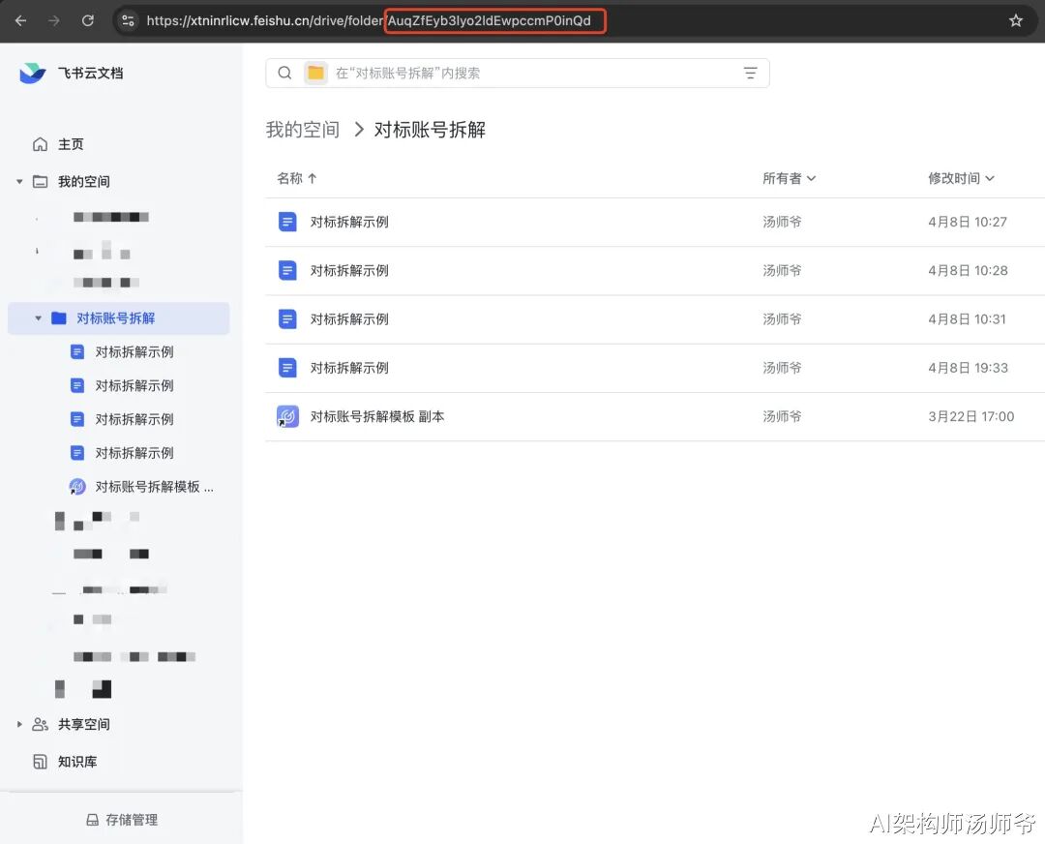This screenshot has height=844, width=1045.
Task: Collapse the 我的空间 tree section
Action: pos(19,182)
